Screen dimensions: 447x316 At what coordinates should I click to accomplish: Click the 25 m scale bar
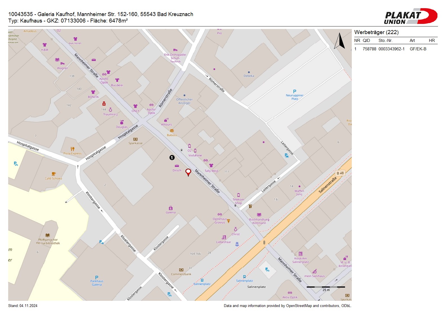[326, 287]
